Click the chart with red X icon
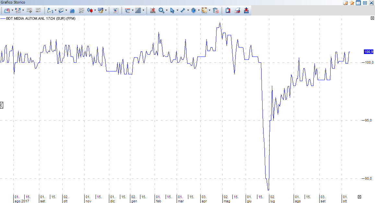The image size is (375, 203). 153,10
